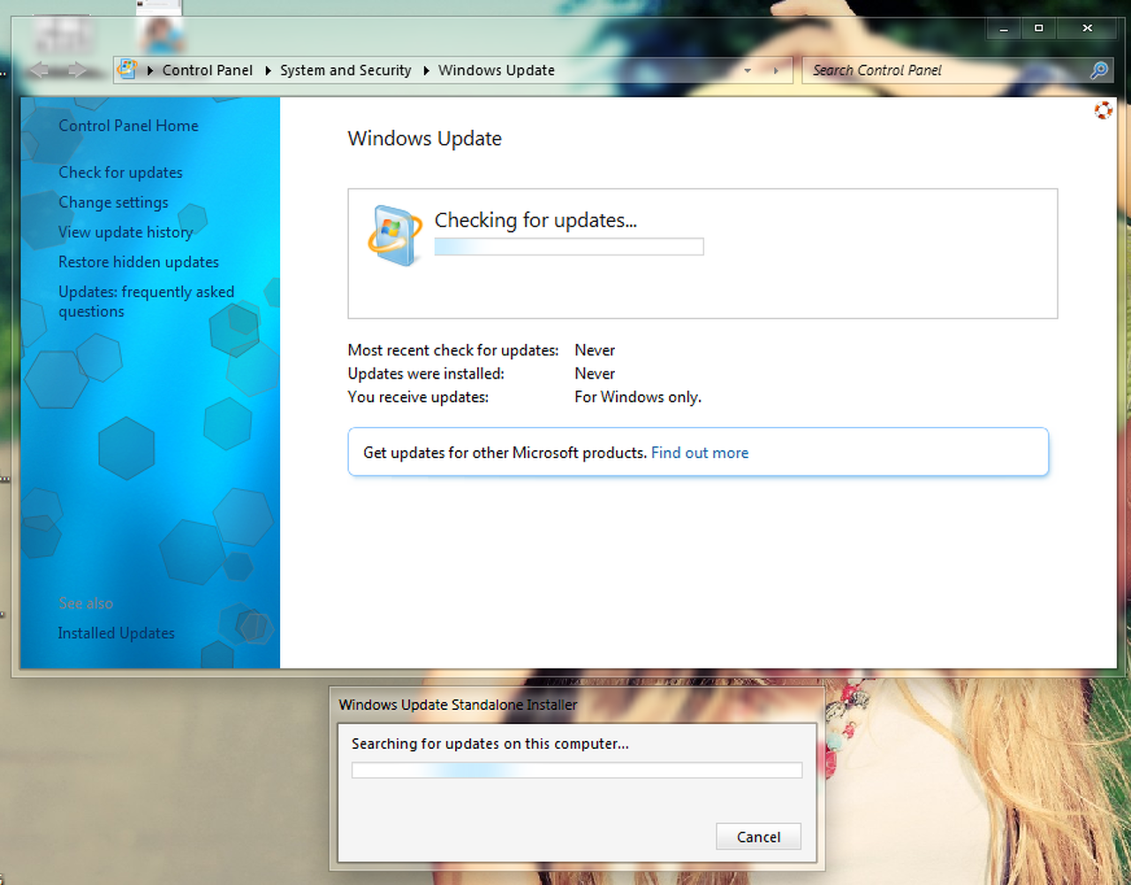Click 'Most recent check for updates:' label
The height and width of the screenshot is (885, 1131).
click(x=453, y=350)
